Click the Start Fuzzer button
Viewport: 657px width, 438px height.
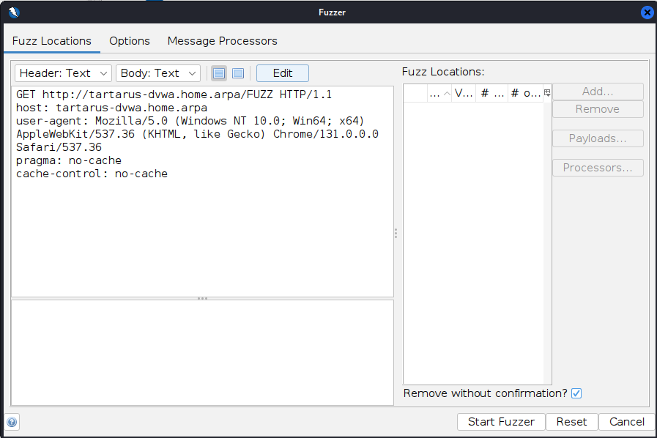point(501,422)
